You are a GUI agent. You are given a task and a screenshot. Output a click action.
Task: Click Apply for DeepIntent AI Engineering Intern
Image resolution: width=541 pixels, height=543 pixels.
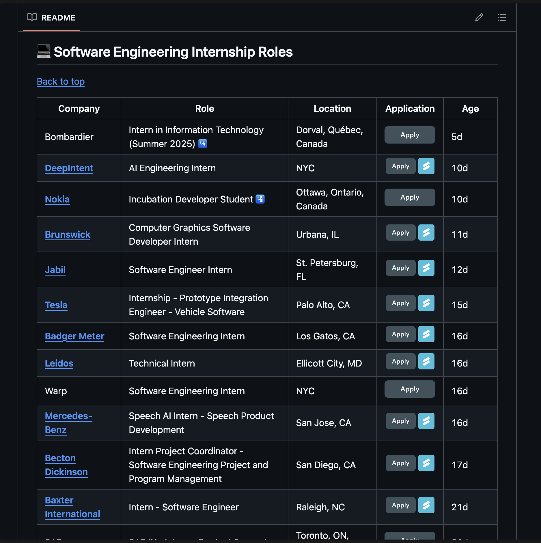point(400,166)
